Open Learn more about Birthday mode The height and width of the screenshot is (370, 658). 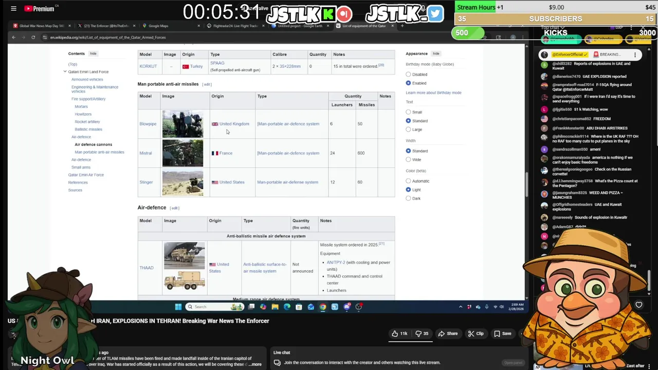coord(433,93)
